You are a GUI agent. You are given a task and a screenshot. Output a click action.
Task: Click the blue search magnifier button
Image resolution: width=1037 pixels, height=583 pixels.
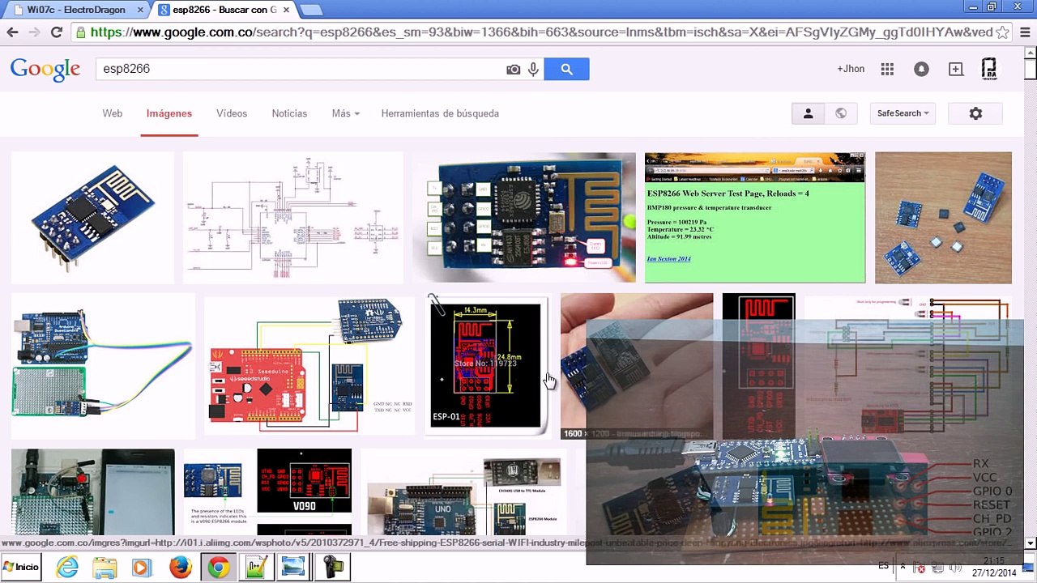click(566, 69)
